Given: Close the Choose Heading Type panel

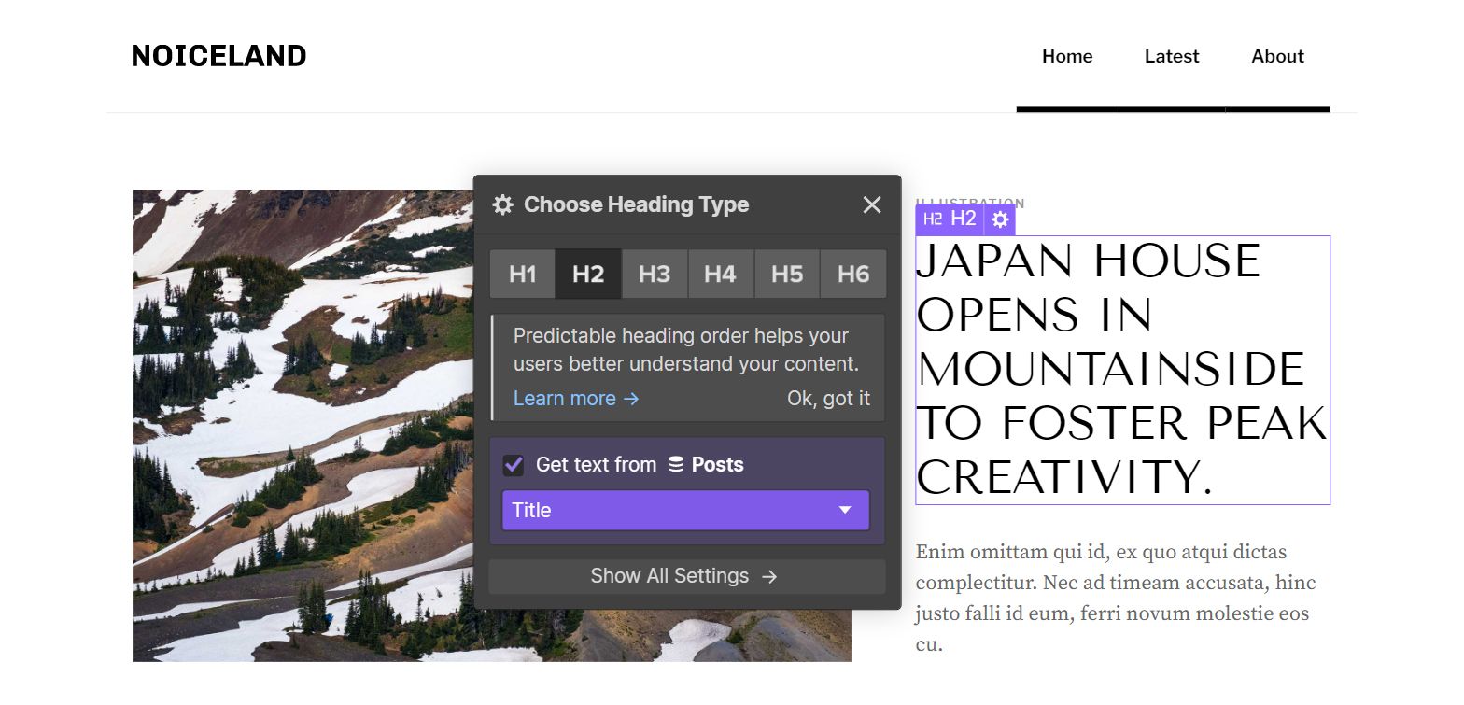Looking at the screenshot, I should pos(871,204).
